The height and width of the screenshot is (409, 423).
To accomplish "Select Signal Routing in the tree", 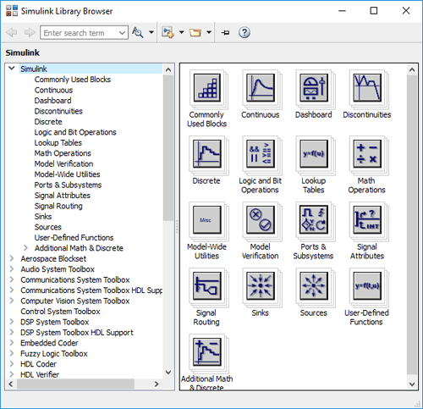I will [x=58, y=206].
